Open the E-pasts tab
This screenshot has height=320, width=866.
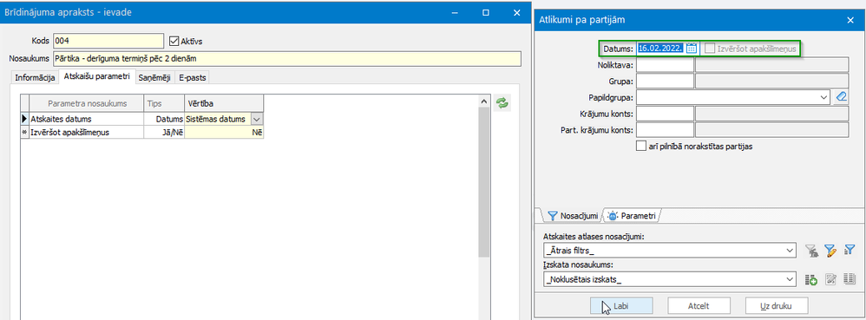[192, 78]
